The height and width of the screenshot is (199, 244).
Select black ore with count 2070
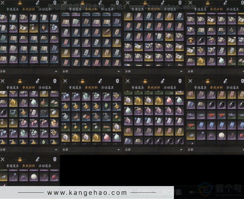click(201, 40)
